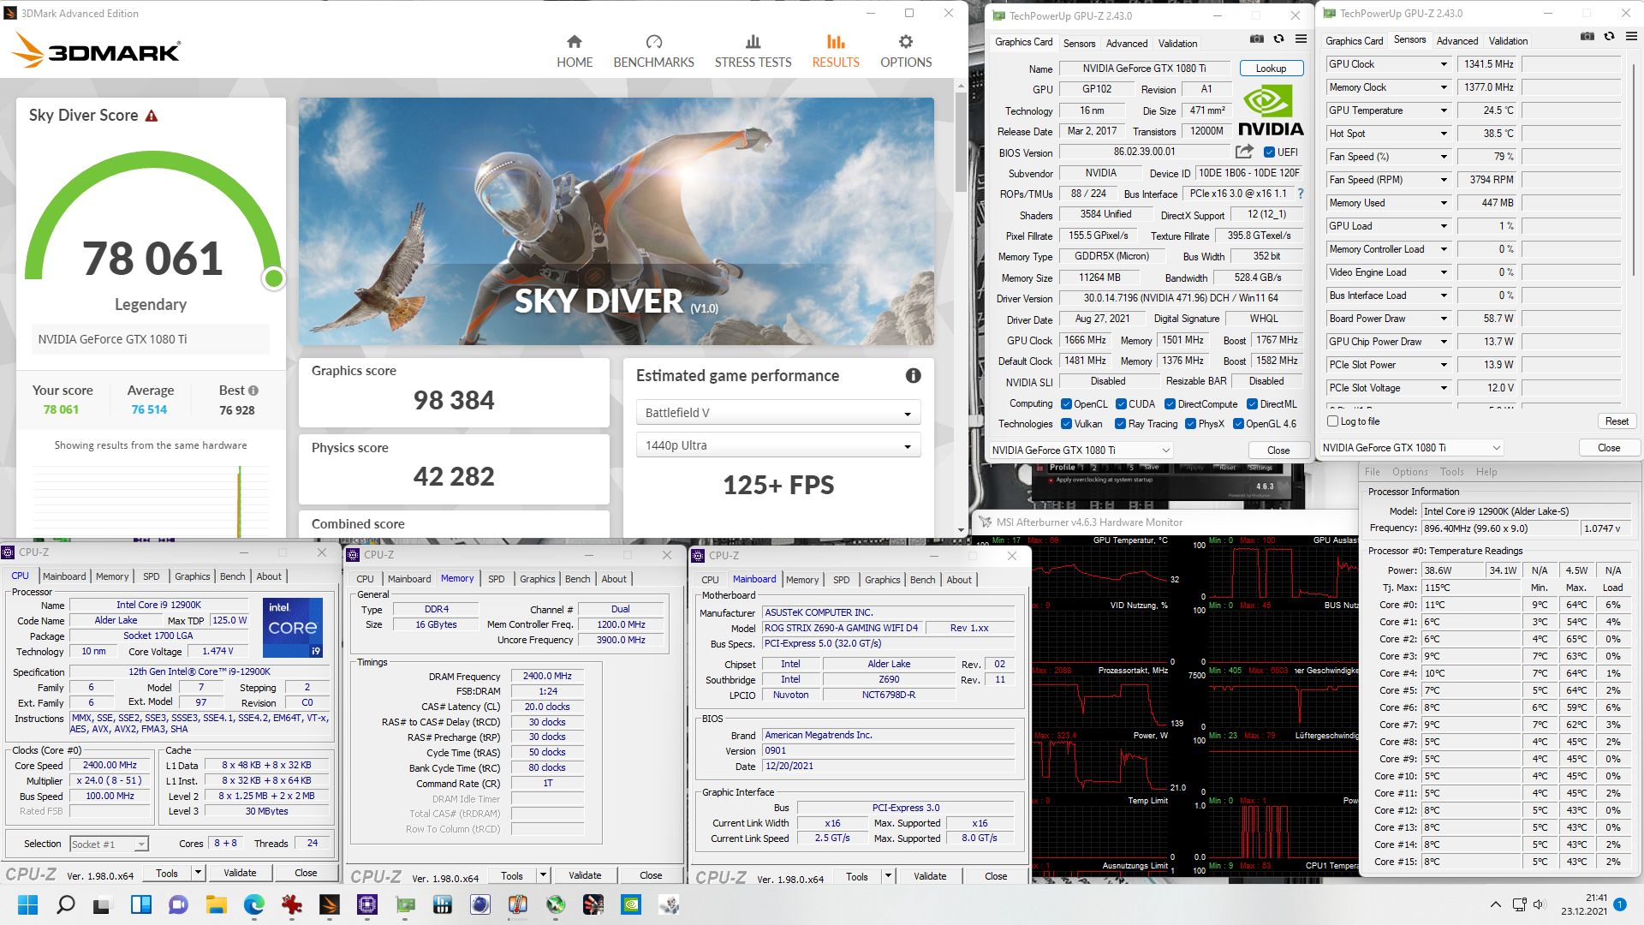
Task: Open the Bench tab in the CPU-Z Memory window
Action: point(577,579)
